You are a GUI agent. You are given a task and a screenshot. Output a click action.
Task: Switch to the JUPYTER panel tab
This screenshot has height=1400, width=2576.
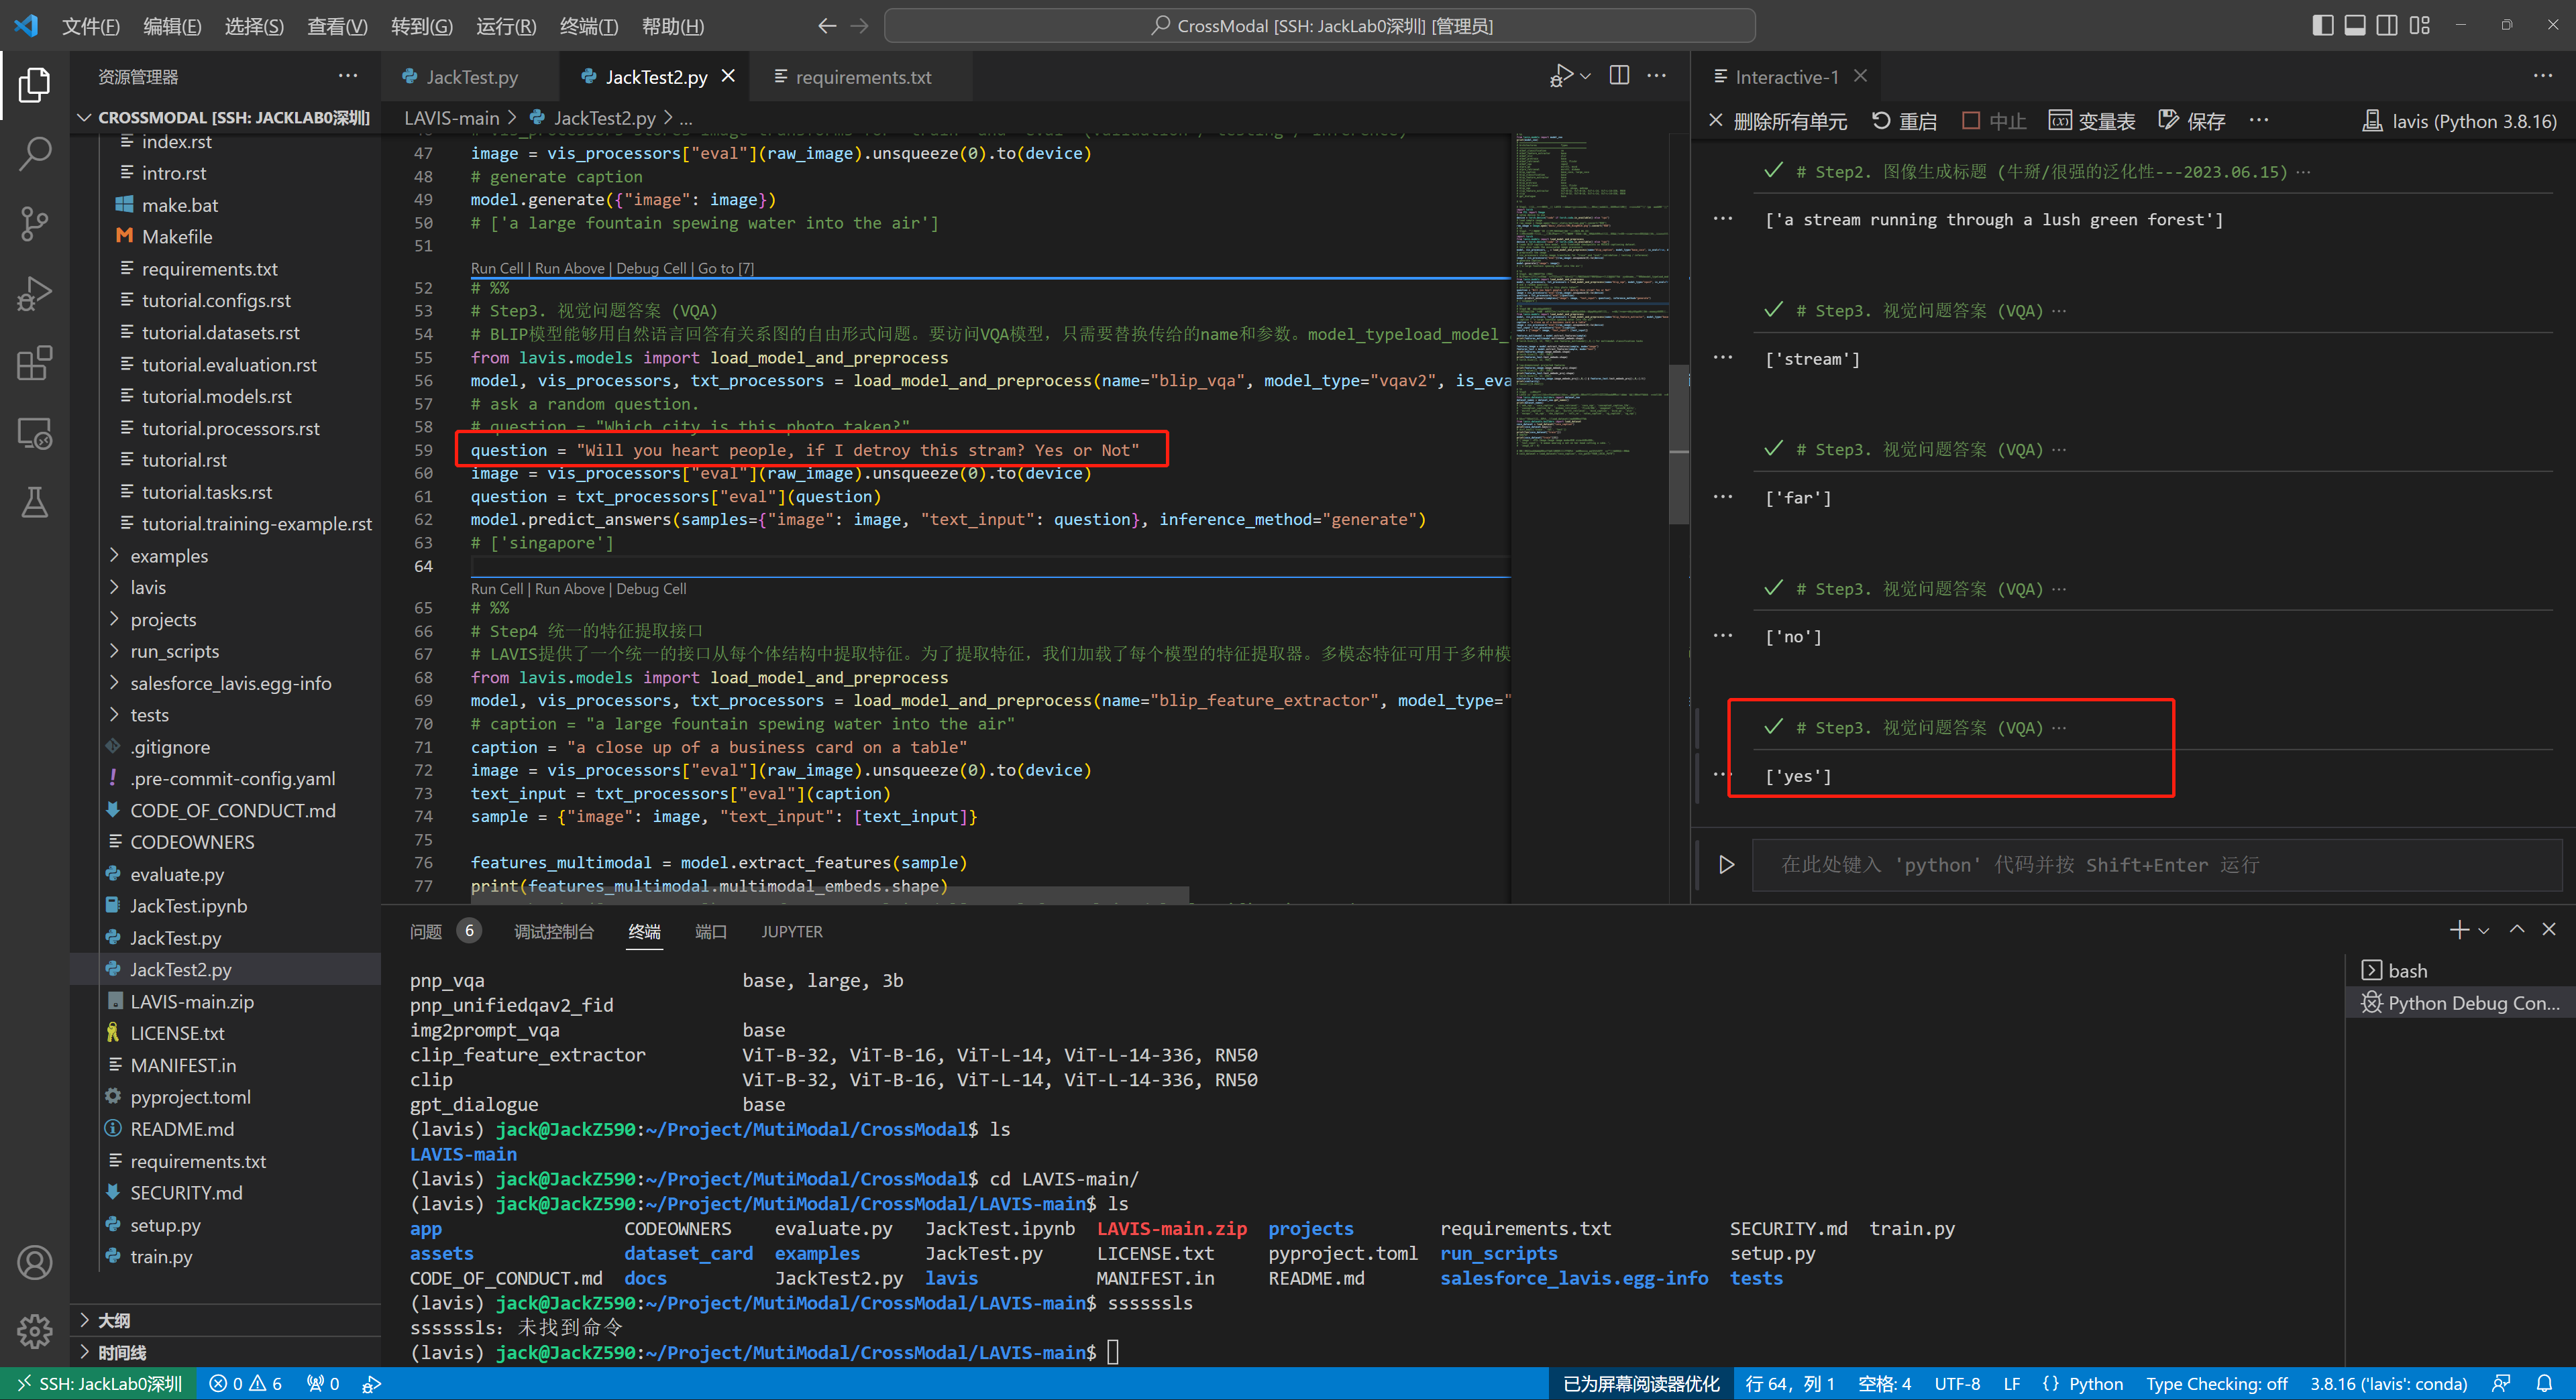(x=792, y=931)
